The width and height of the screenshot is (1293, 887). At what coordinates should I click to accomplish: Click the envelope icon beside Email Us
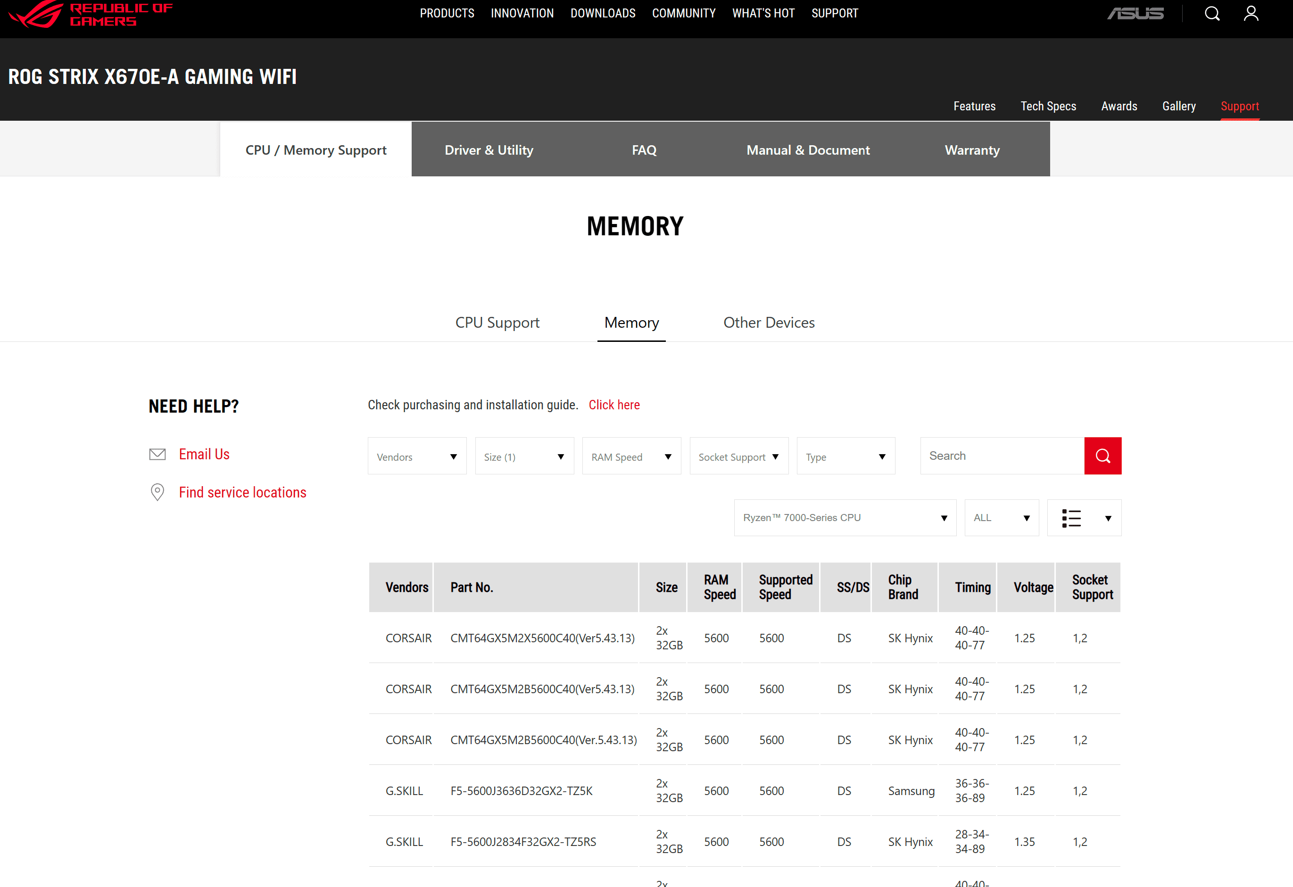click(x=157, y=454)
